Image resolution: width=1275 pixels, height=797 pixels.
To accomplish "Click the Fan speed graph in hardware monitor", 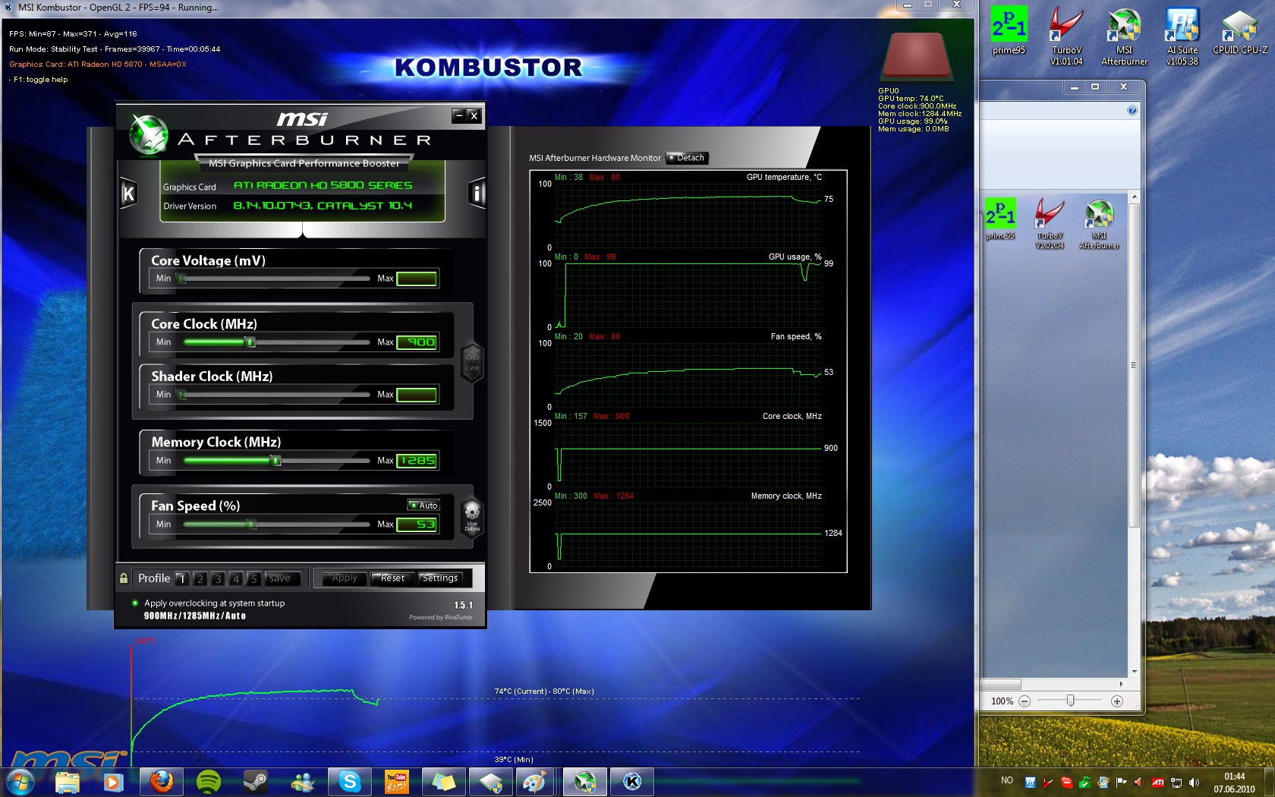I will (x=688, y=375).
